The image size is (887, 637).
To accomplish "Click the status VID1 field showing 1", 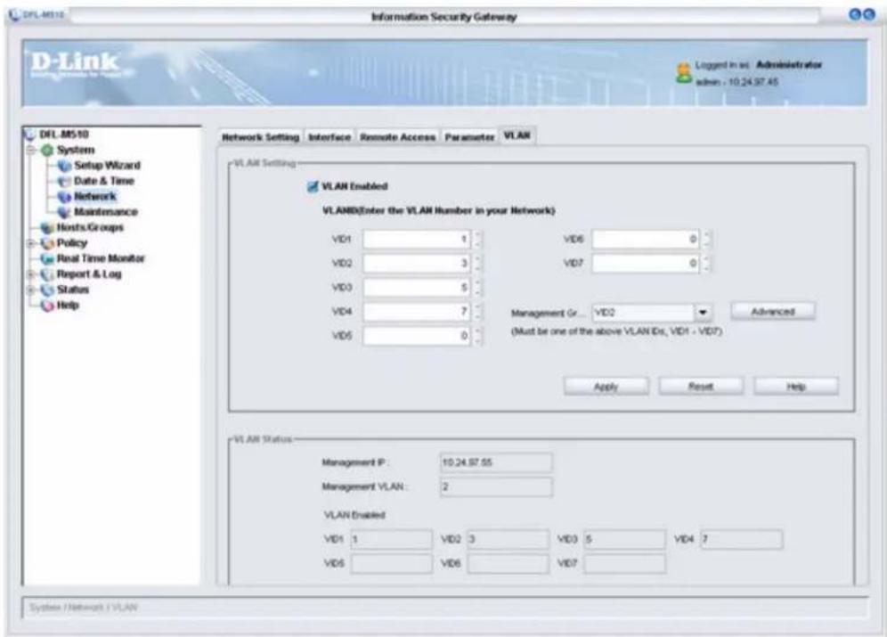I will [x=392, y=540].
